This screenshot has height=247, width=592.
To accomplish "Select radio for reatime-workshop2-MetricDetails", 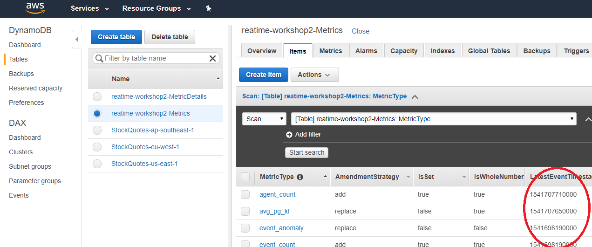I will tap(97, 97).
